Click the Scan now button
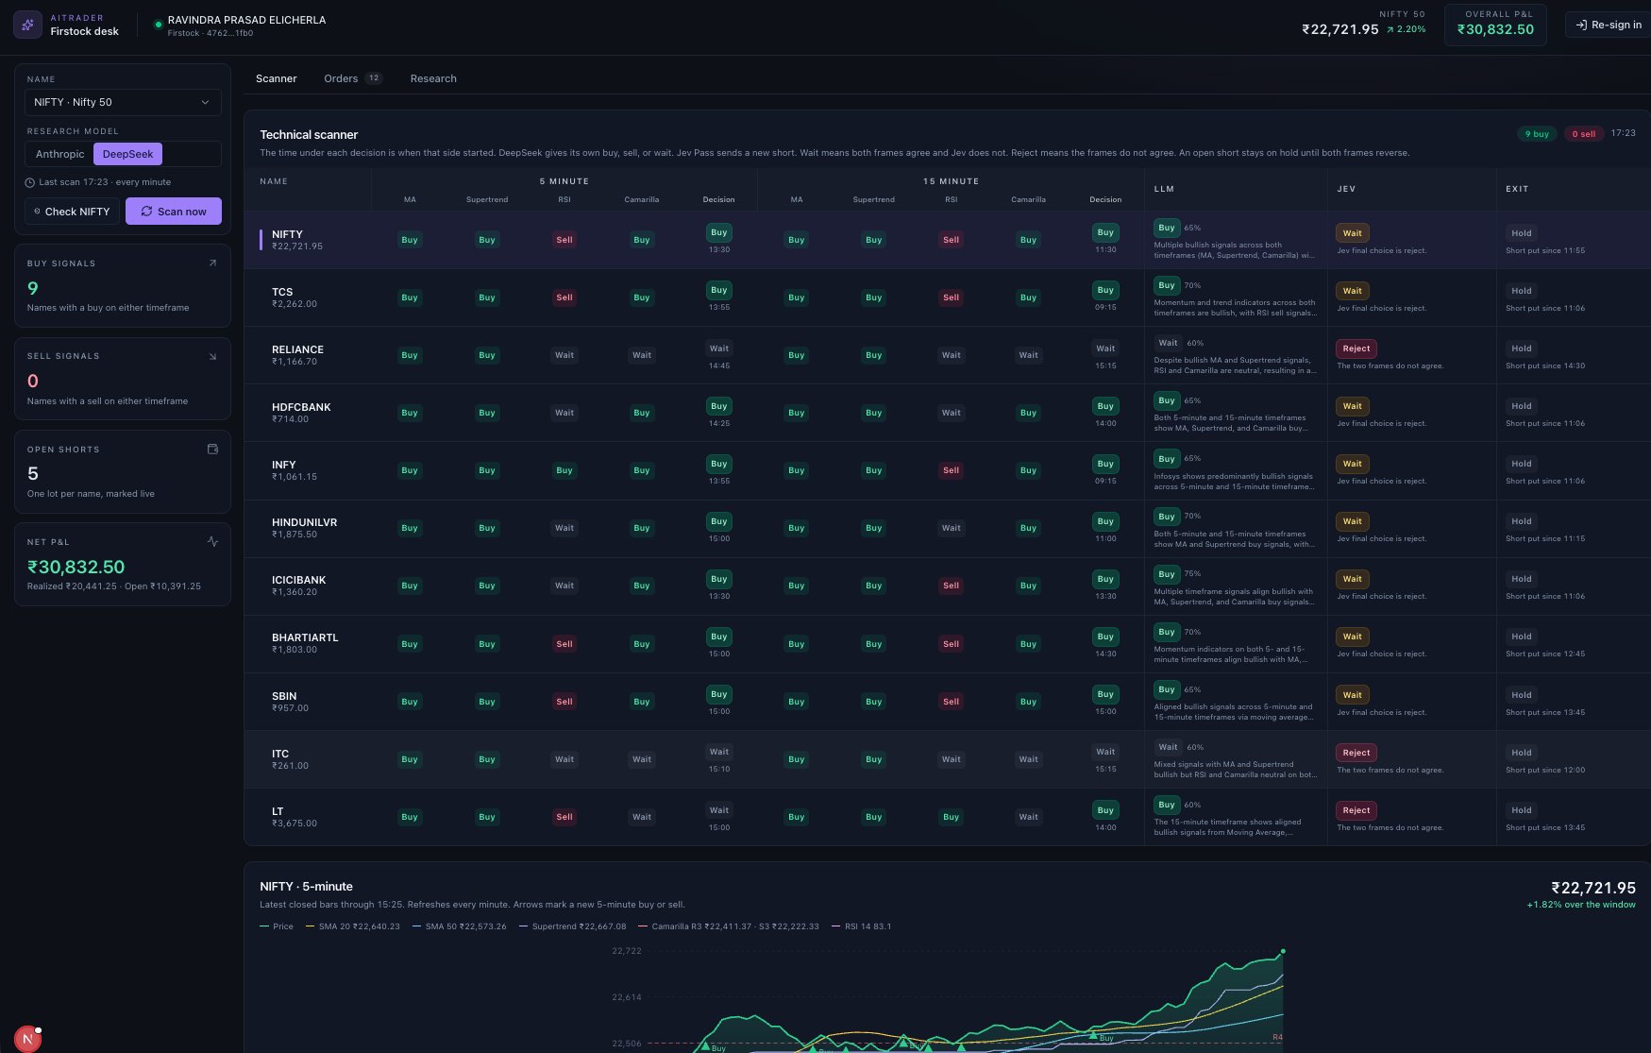The width and height of the screenshot is (1651, 1053). tap(174, 212)
